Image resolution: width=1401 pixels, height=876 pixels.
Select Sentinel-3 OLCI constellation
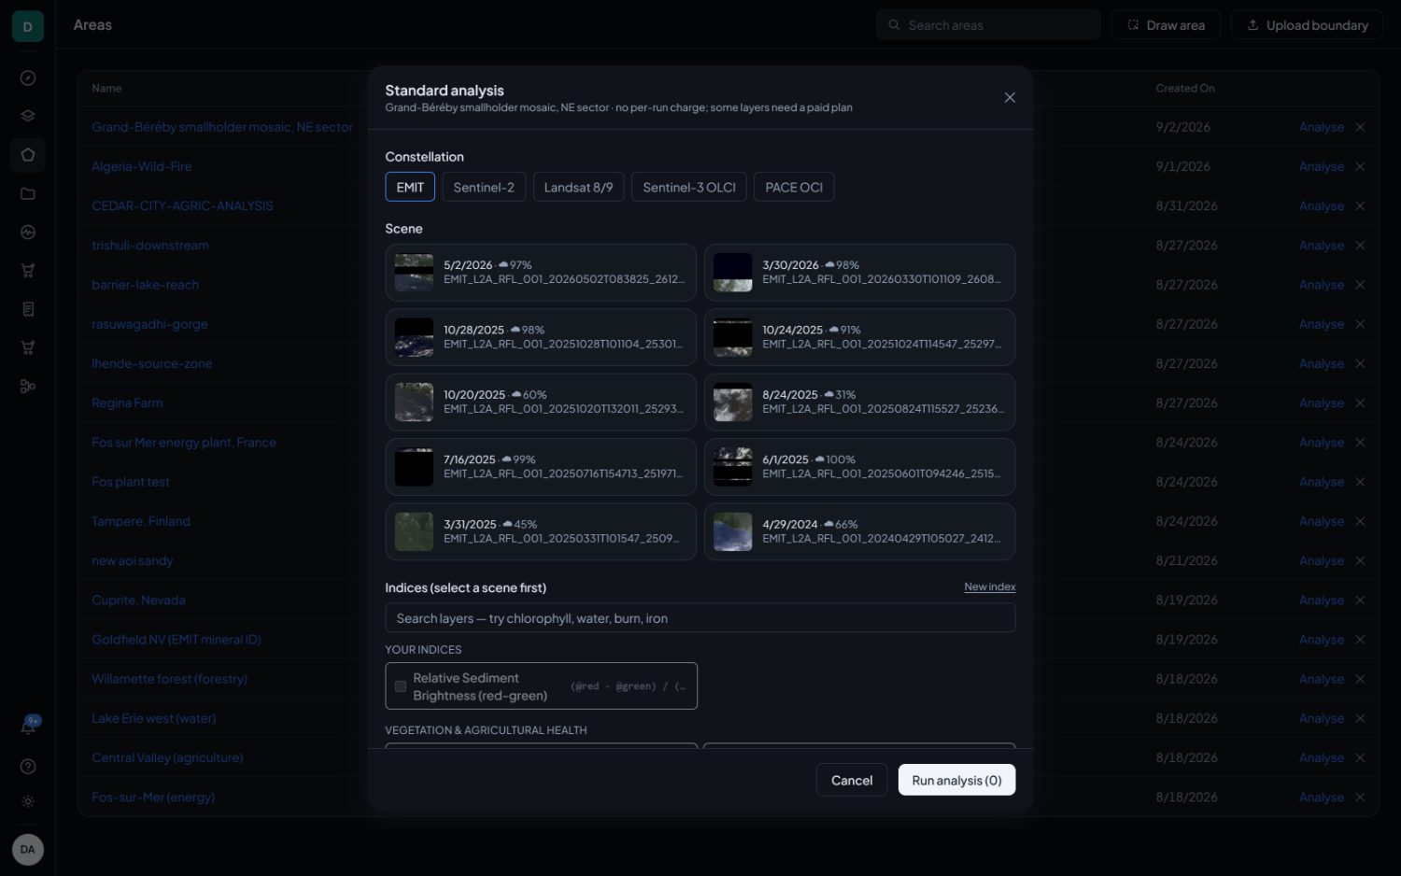(x=689, y=187)
